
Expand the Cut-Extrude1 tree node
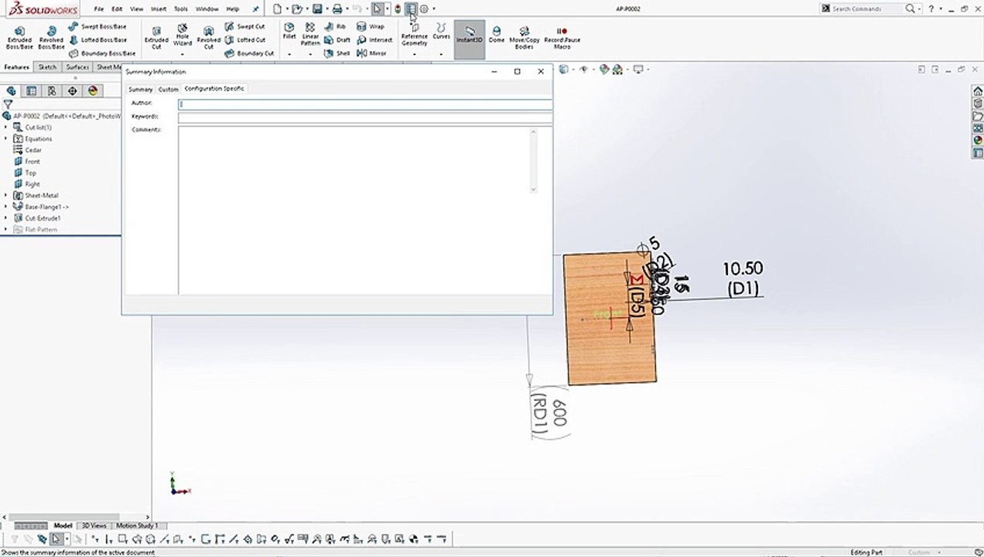coord(6,218)
